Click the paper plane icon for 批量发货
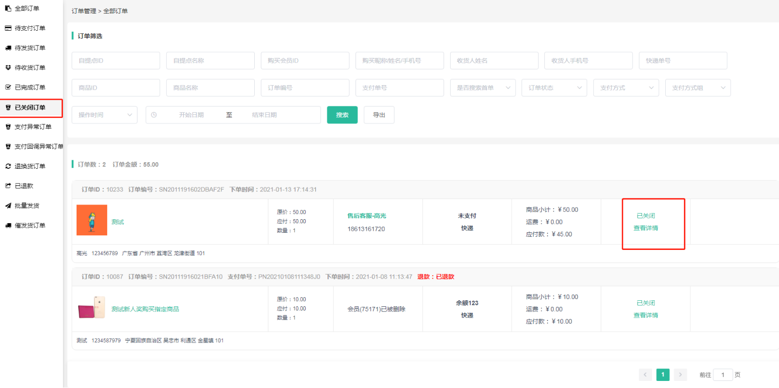This screenshot has width=779, height=388. (8, 206)
